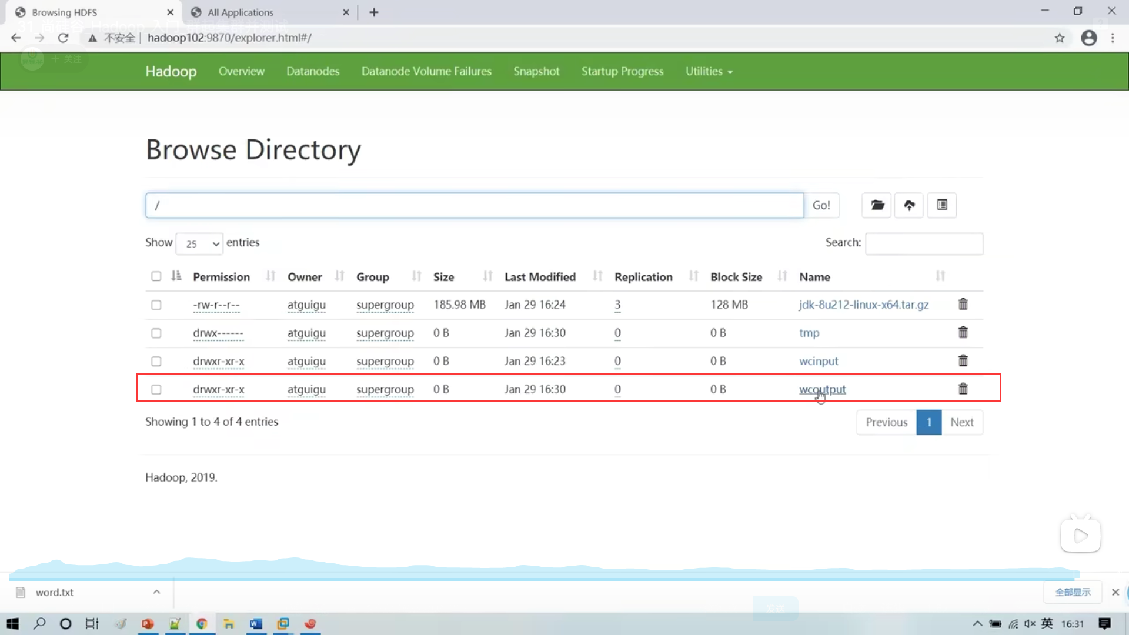1129x635 pixels.
Task: Click the trash icon for wcinput
Action: pos(963,360)
